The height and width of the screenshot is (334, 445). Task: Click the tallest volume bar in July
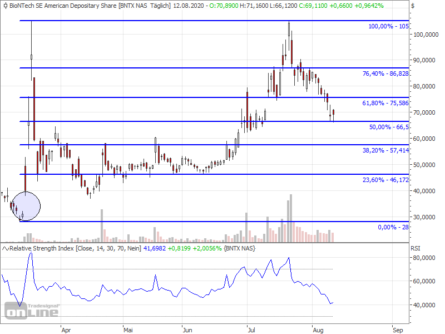click(291, 218)
